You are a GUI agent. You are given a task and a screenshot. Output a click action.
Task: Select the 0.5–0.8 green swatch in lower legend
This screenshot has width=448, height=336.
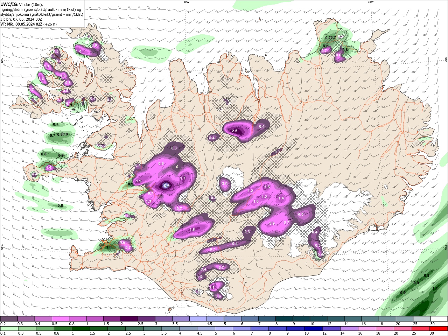pos(45,329)
